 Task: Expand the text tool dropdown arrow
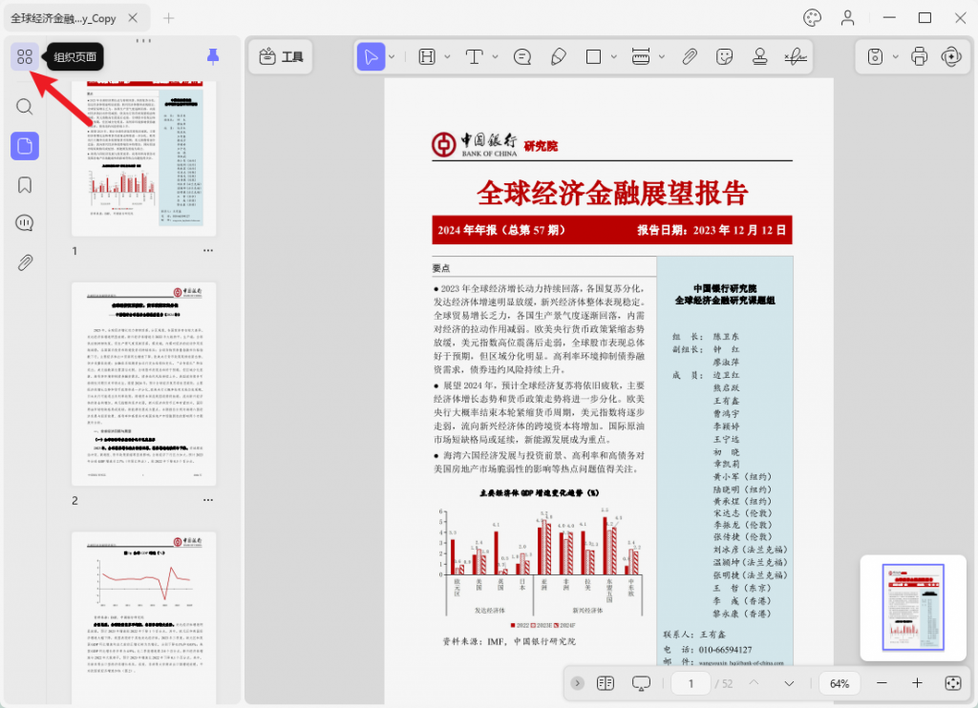coord(496,56)
